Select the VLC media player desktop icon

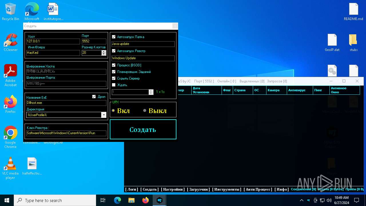(x=11, y=168)
